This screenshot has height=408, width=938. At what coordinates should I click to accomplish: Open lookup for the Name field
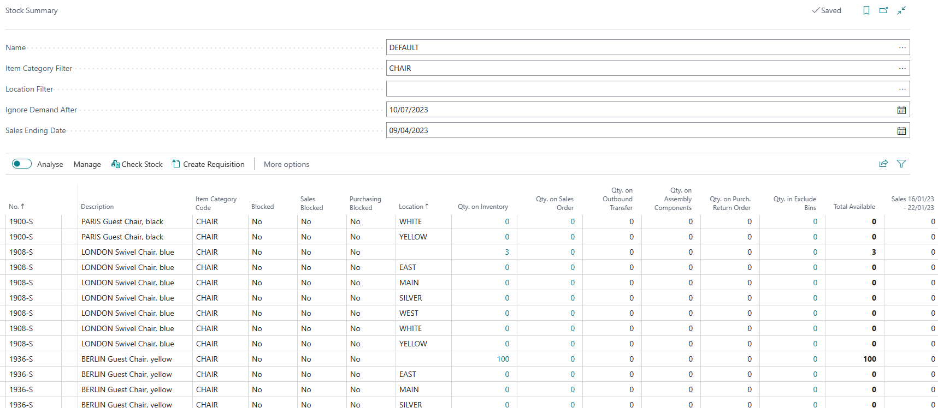902,48
